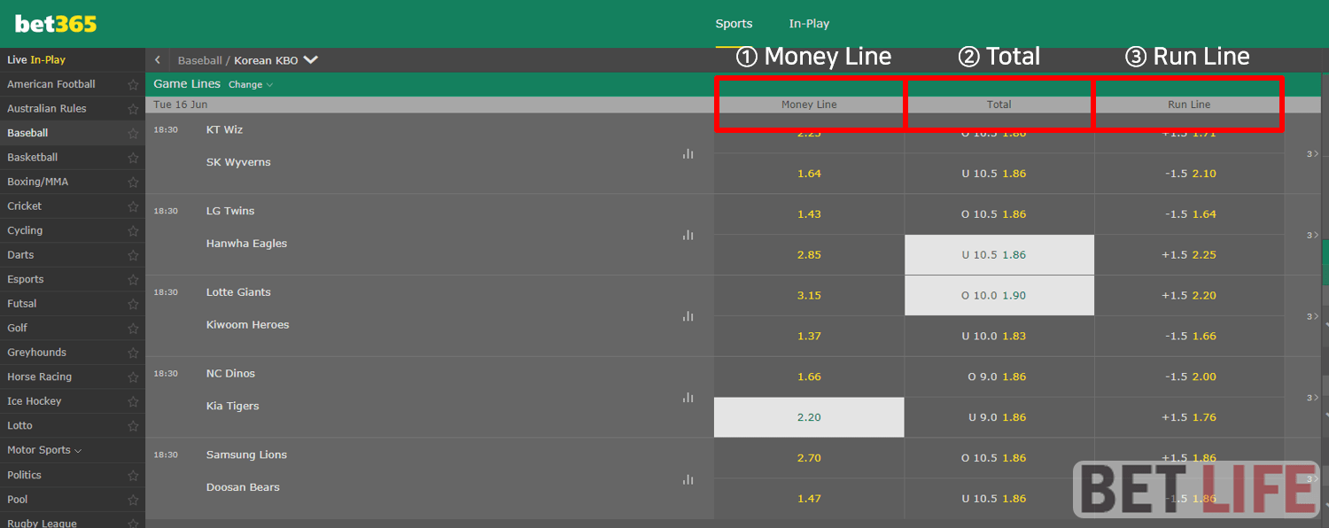Open stats icon for LG Twins match
This screenshot has width=1329, height=528.
click(688, 236)
